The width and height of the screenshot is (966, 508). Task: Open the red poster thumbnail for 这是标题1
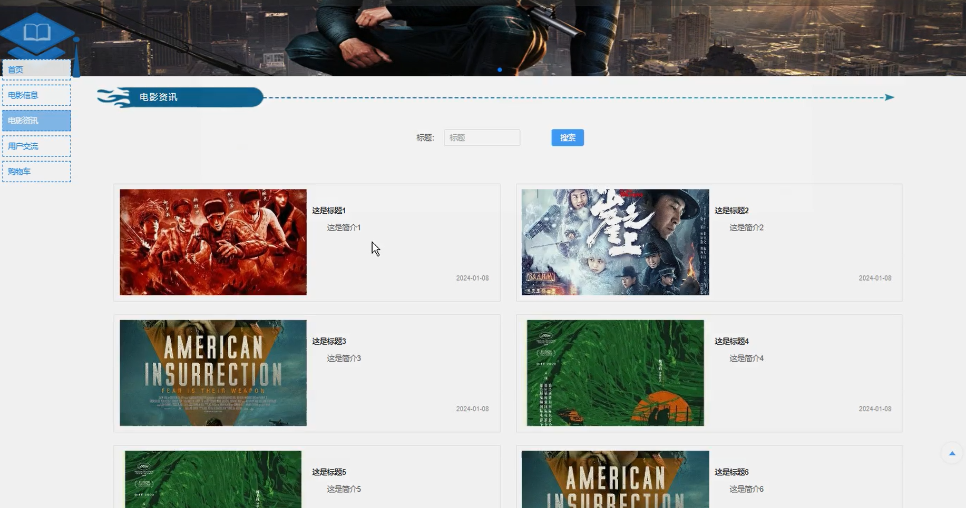213,242
